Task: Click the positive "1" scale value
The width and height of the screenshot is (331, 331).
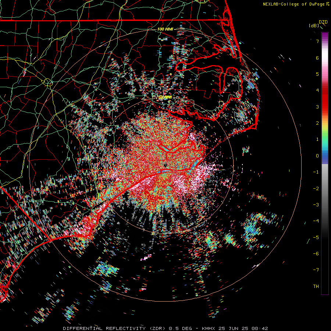Action: (317, 139)
